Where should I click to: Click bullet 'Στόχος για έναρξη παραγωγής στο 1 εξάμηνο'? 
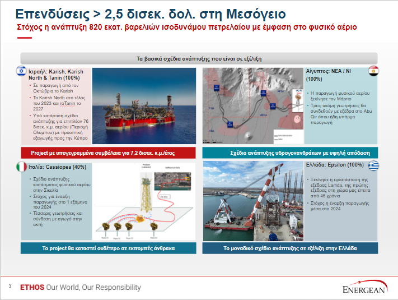[x=60, y=202]
